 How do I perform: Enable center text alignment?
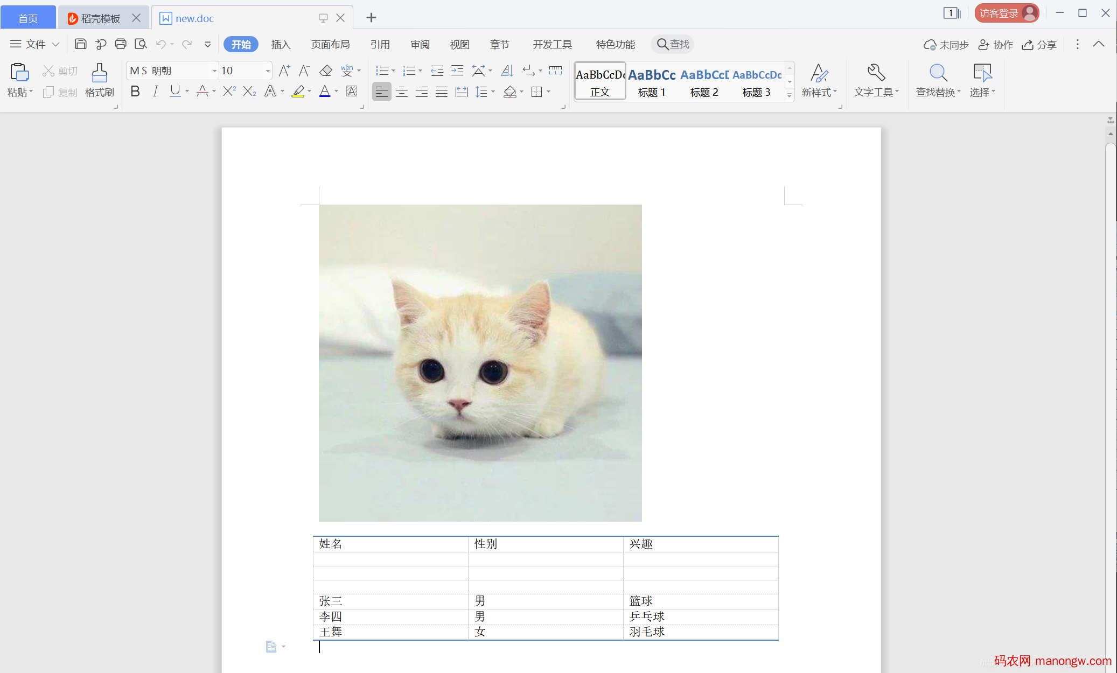click(402, 92)
